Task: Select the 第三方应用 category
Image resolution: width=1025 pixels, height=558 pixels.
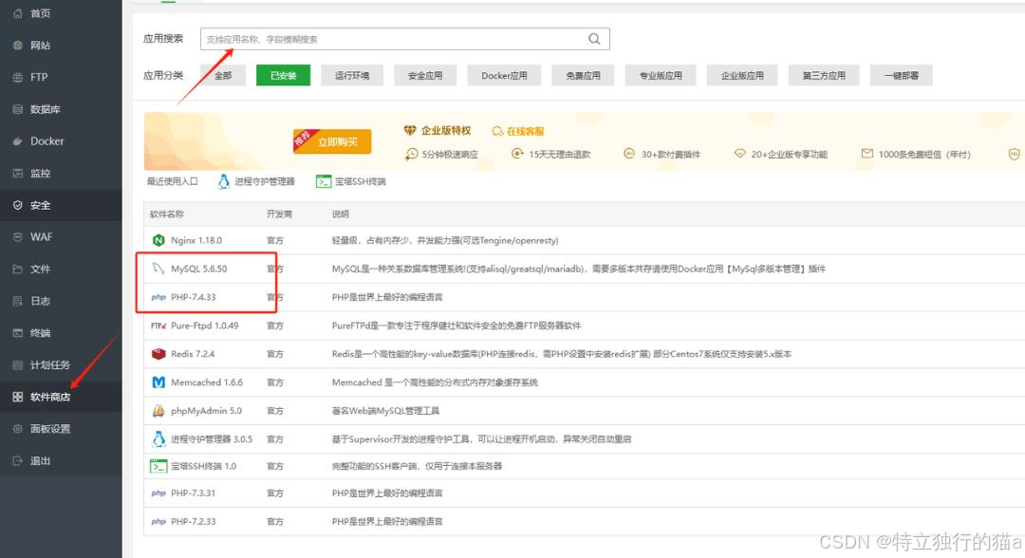Action: tap(824, 76)
